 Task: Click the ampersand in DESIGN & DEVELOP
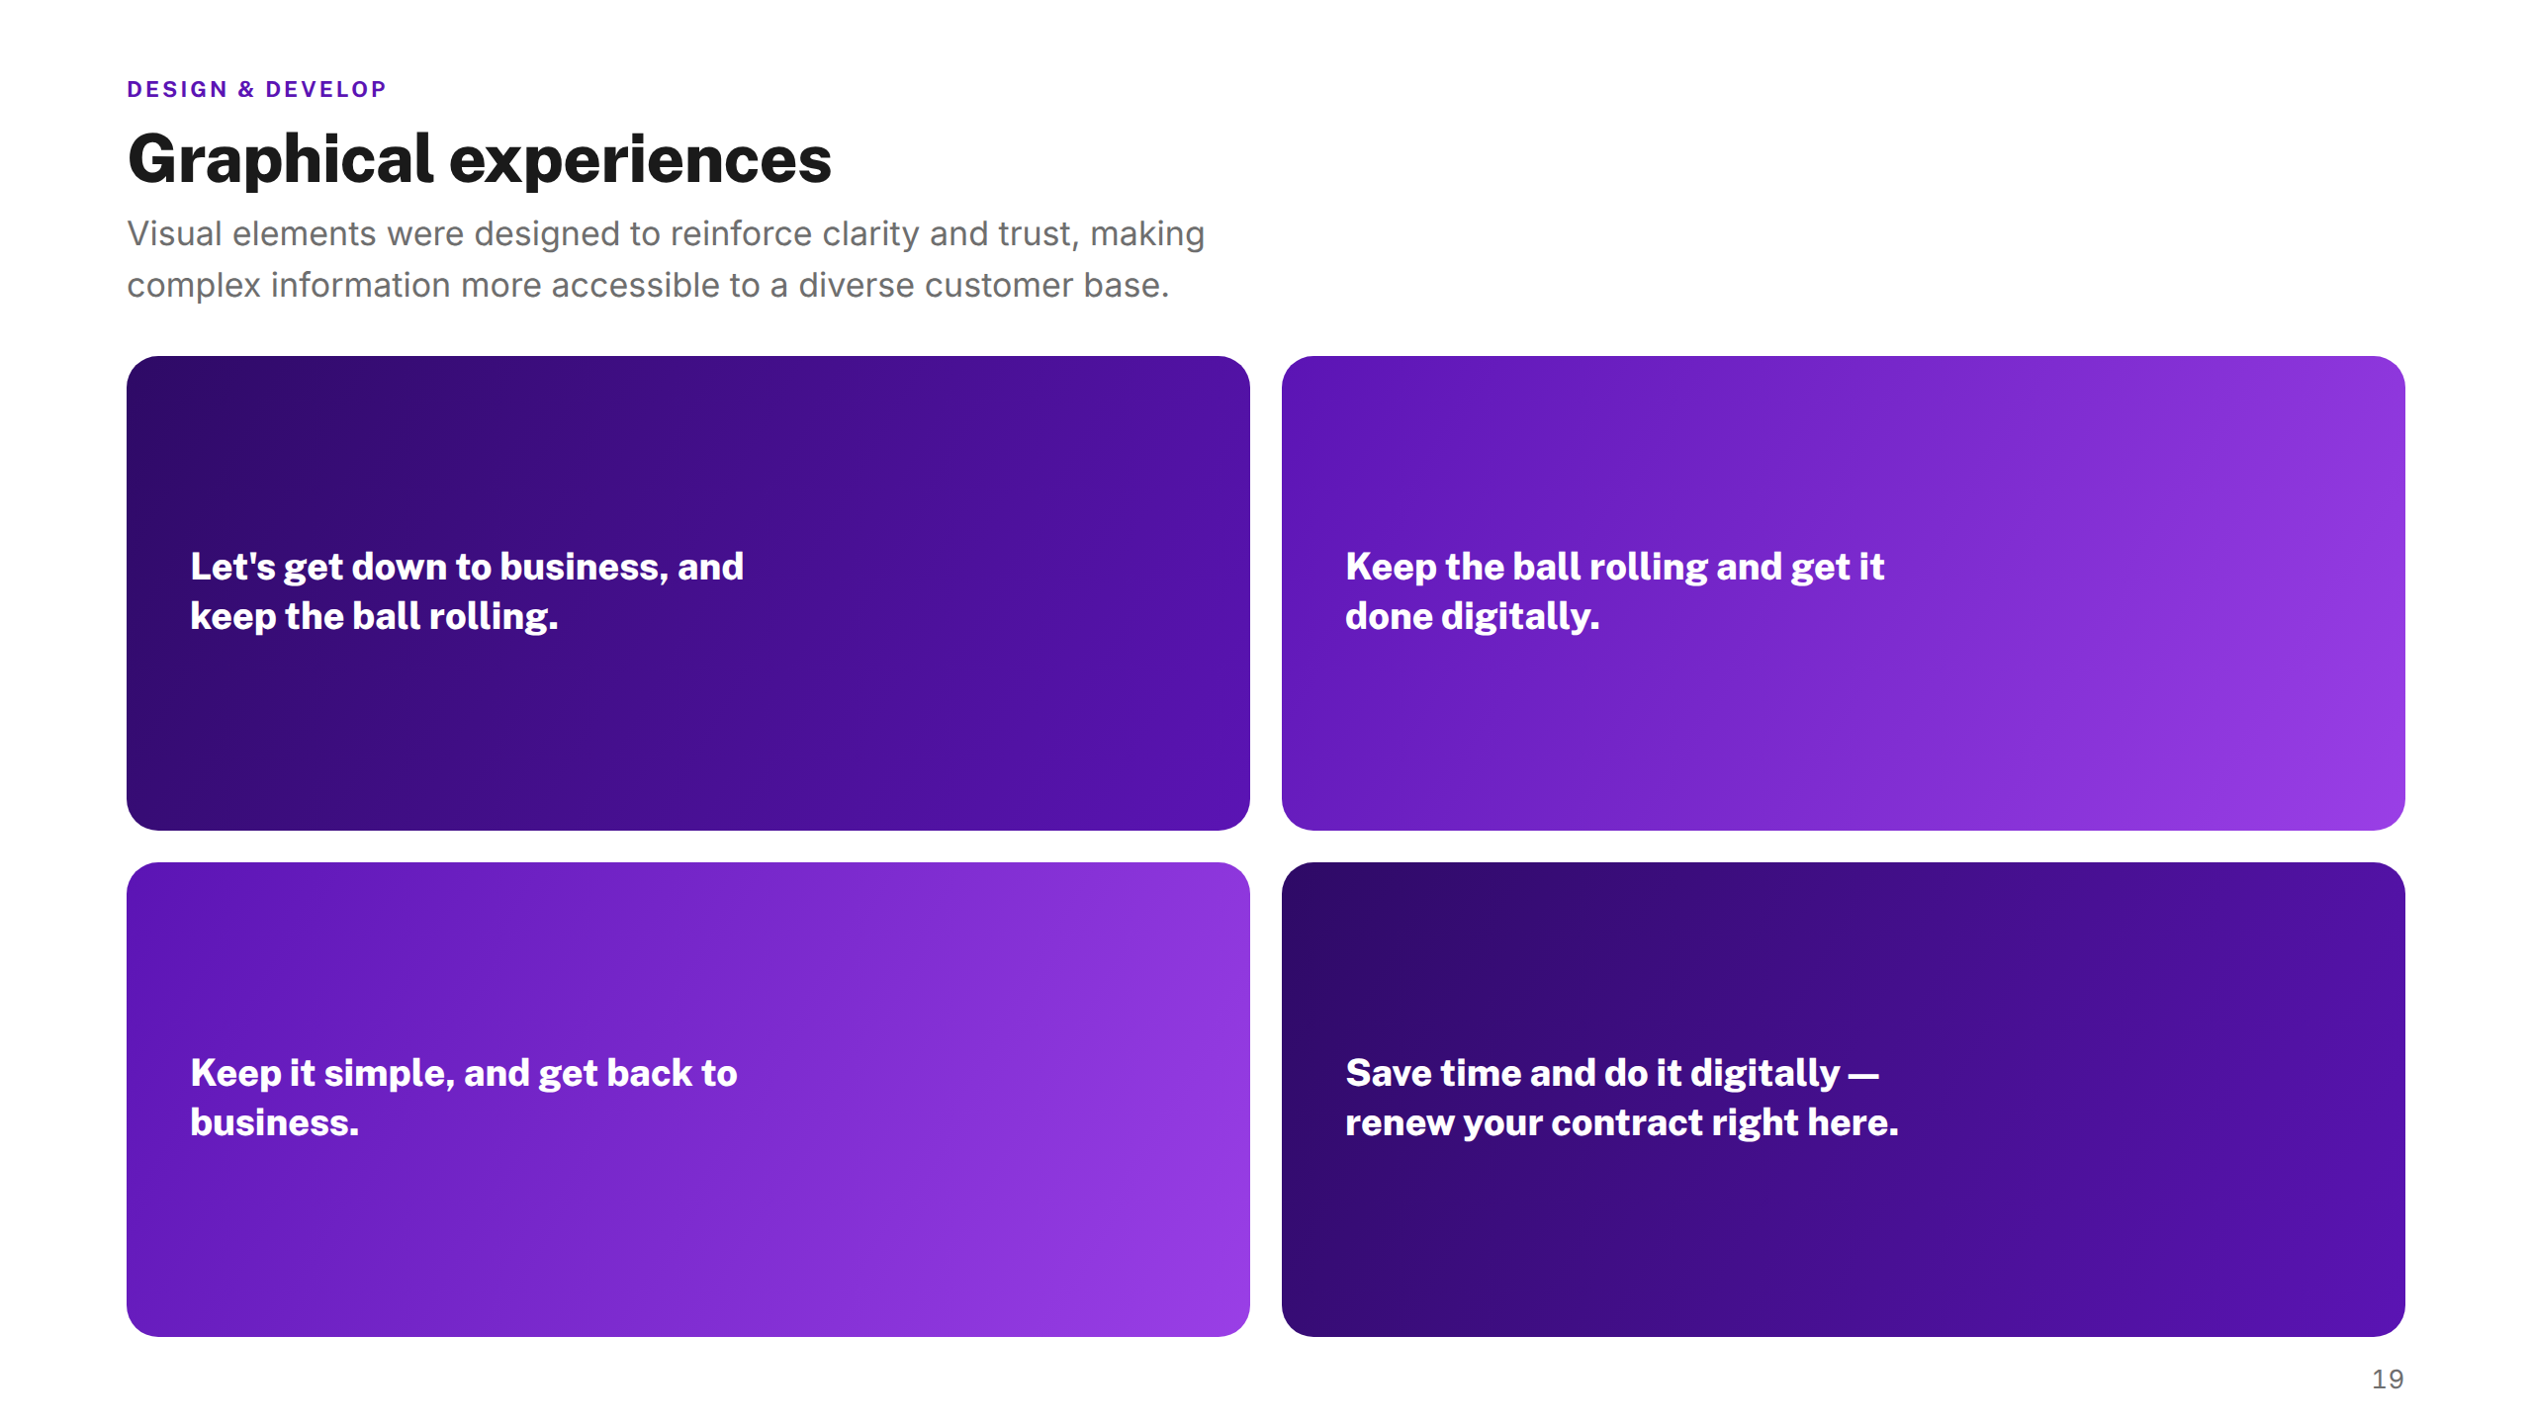246,89
